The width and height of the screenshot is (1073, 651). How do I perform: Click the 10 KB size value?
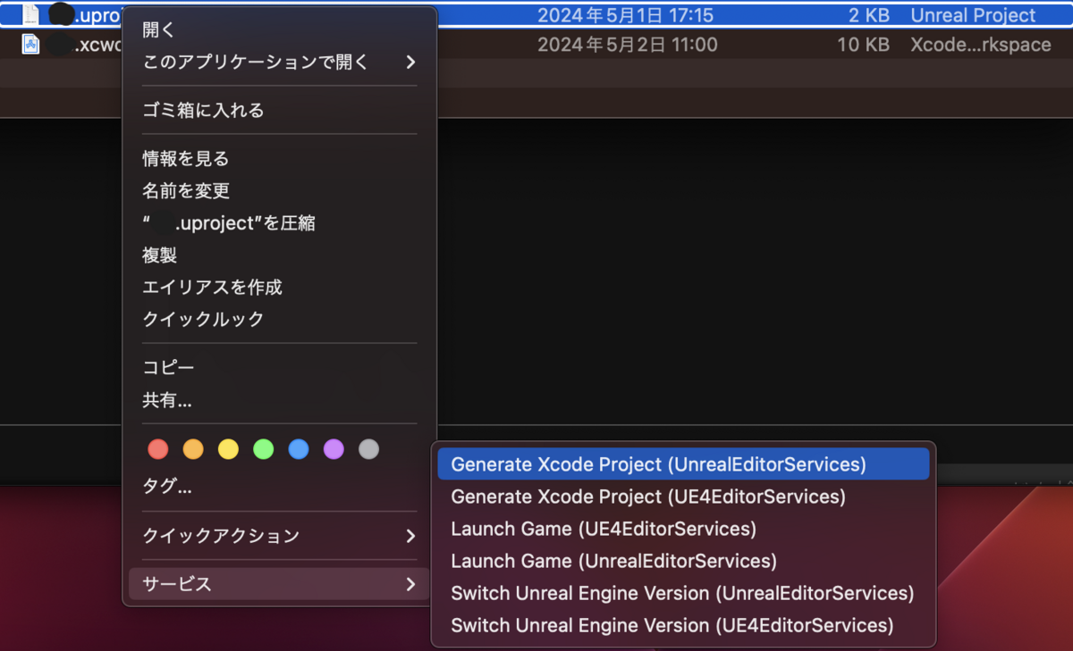pyautogui.click(x=863, y=45)
